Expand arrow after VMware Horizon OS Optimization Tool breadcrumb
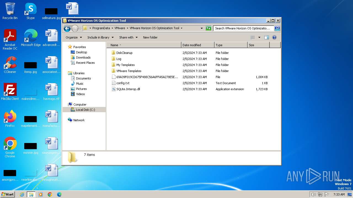This screenshot has width=353, height=198. pyautogui.click(x=181, y=28)
